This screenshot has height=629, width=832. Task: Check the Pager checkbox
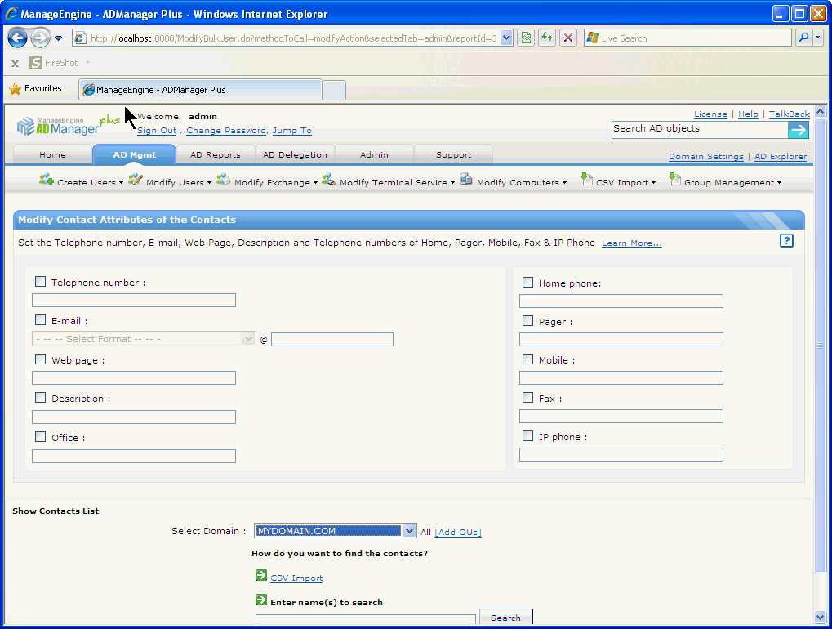[x=527, y=320]
